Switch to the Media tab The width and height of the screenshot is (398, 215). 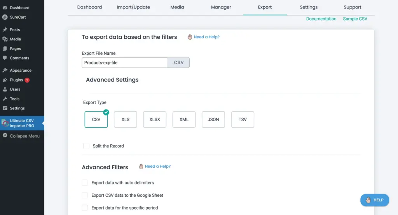pos(177,7)
